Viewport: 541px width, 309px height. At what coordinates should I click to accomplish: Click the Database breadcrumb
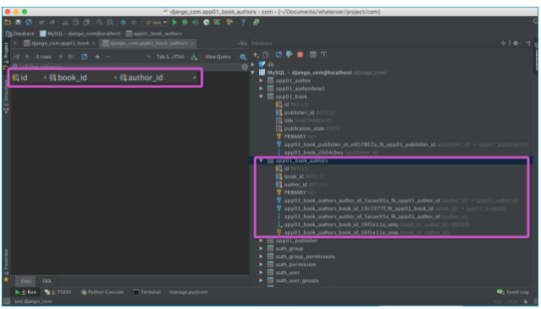click(20, 34)
